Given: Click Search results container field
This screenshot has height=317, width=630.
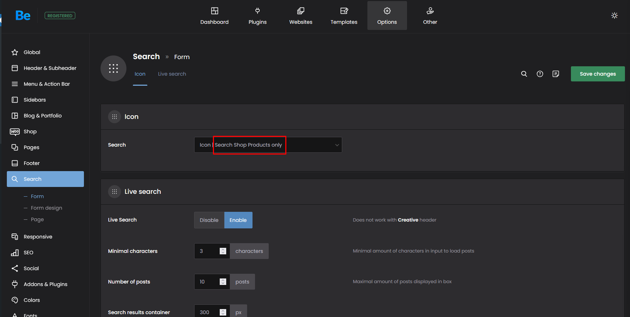Looking at the screenshot, I should (x=212, y=311).
